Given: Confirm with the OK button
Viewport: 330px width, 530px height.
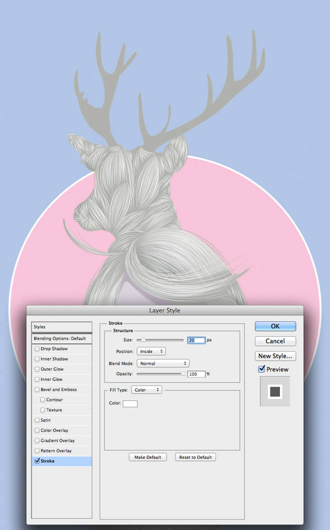Looking at the screenshot, I should point(276,326).
